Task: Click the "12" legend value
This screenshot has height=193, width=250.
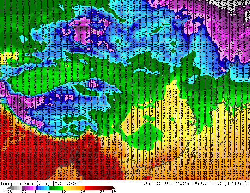Action: pyautogui.click(x=64, y=191)
